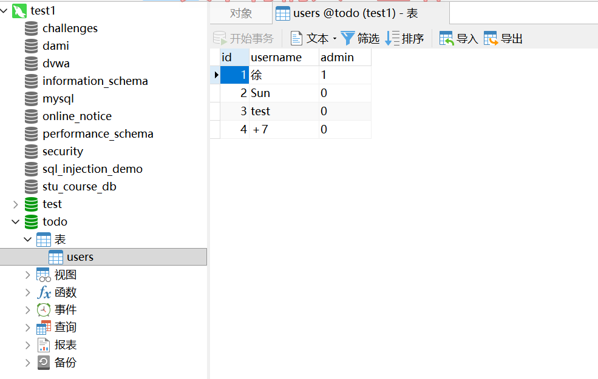Click the Import (导入) icon
Screen dimensions: 598x379
coord(446,39)
